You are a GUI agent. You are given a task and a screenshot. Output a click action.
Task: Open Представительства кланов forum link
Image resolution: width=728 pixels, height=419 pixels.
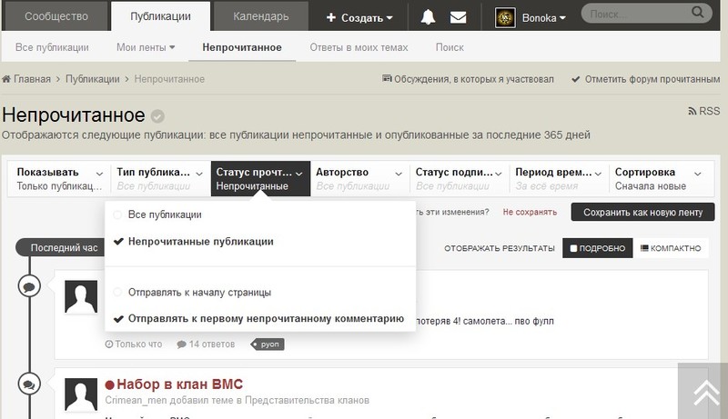(307, 401)
